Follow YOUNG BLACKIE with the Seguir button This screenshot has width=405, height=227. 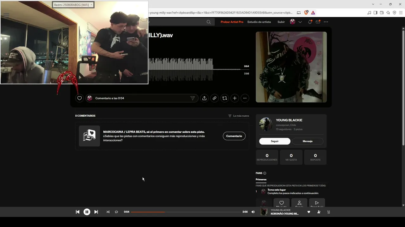(x=275, y=141)
